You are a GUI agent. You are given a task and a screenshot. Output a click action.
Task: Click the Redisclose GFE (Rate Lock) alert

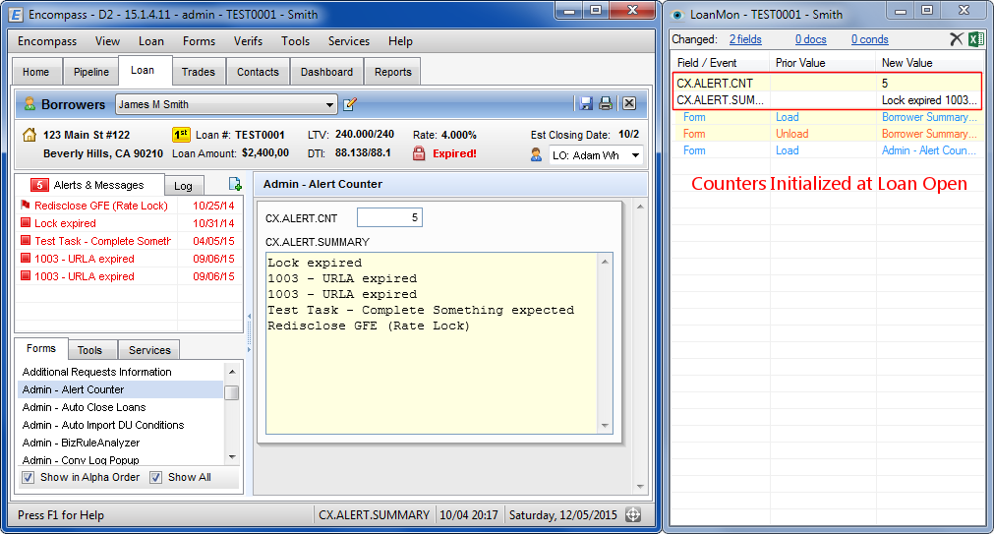pyautogui.click(x=101, y=206)
